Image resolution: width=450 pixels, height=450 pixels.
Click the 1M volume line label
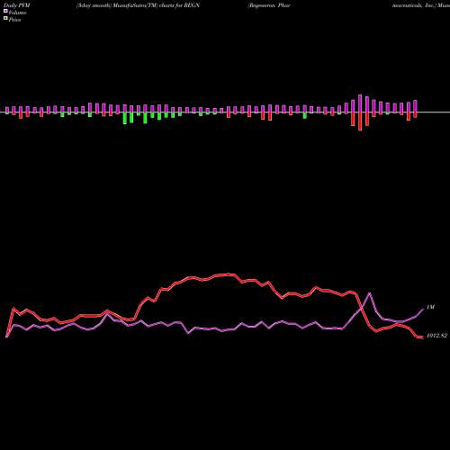coord(430,307)
